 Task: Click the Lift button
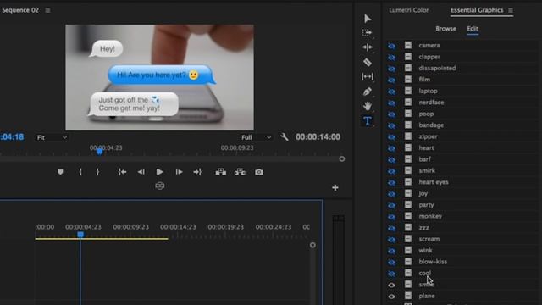coord(220,172)
